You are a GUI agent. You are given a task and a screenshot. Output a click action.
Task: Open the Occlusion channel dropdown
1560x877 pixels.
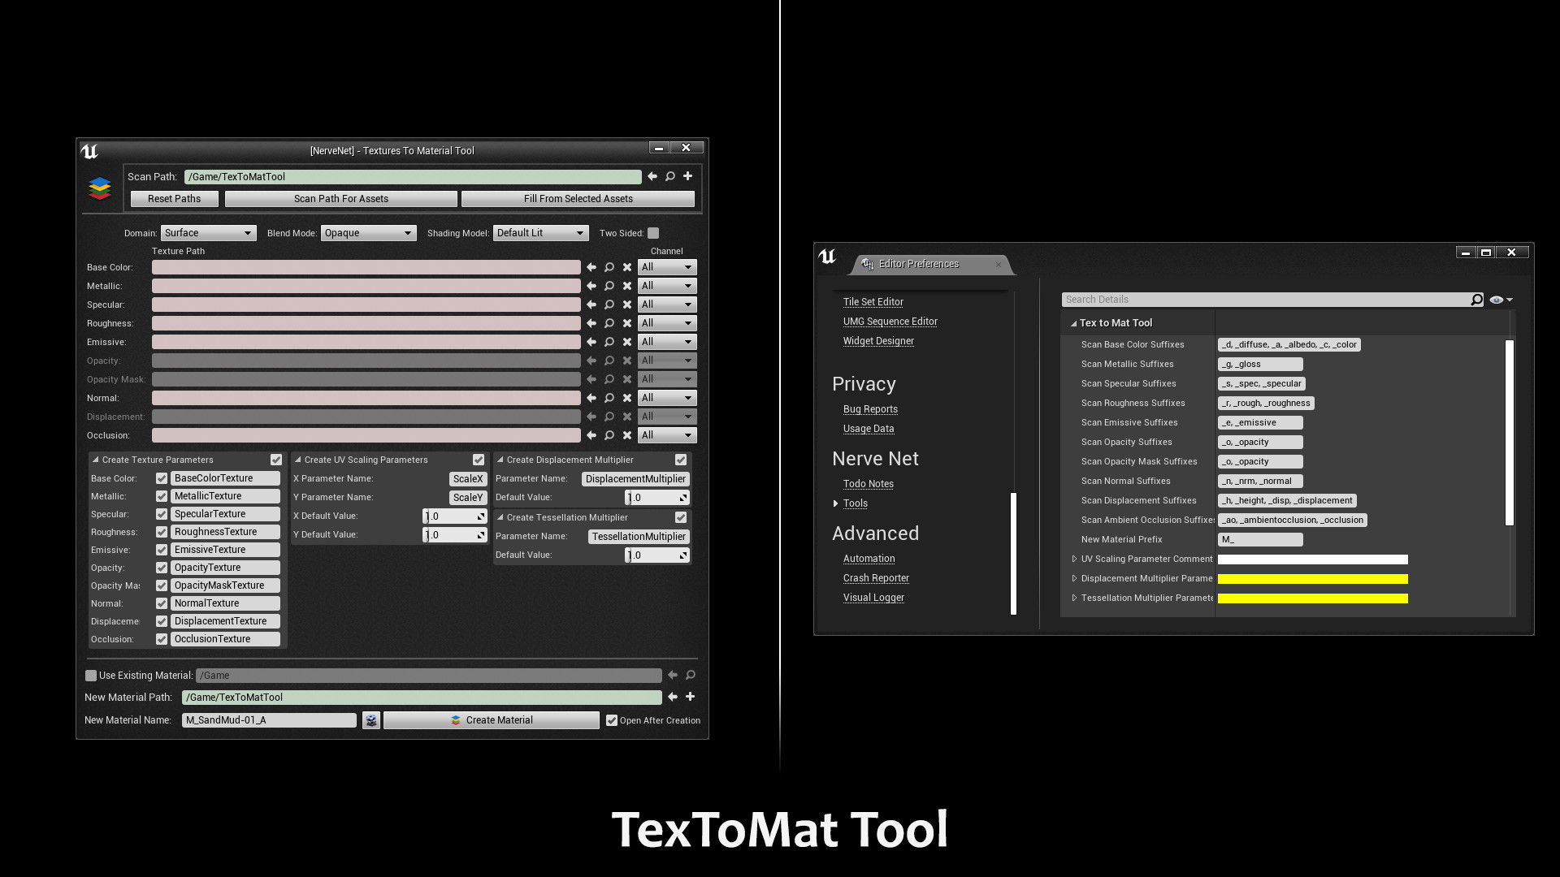[667, 435]
